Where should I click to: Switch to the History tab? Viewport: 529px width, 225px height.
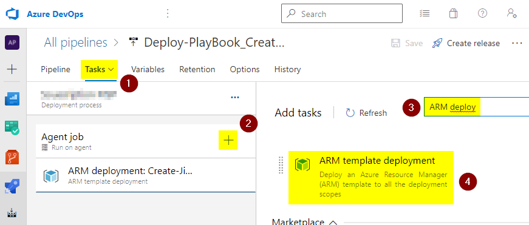pyautogui.click(x=287, y=69)
